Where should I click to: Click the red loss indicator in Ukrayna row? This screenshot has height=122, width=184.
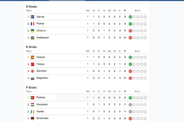[x=130, y=31]
